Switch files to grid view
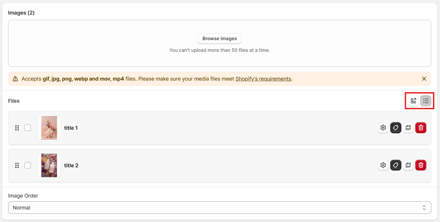Image resolution: width=440 pixels, height=222 pixels. coord(413,101)
